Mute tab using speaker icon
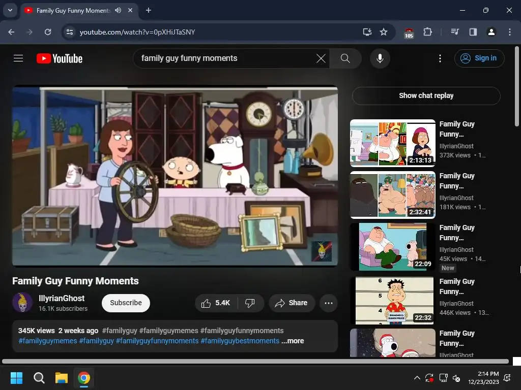Screen dimensions: 521x390 pos(118,10)
